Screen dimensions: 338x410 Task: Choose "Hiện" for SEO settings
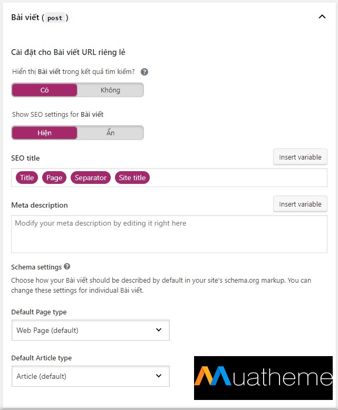[x=45, y=133]
